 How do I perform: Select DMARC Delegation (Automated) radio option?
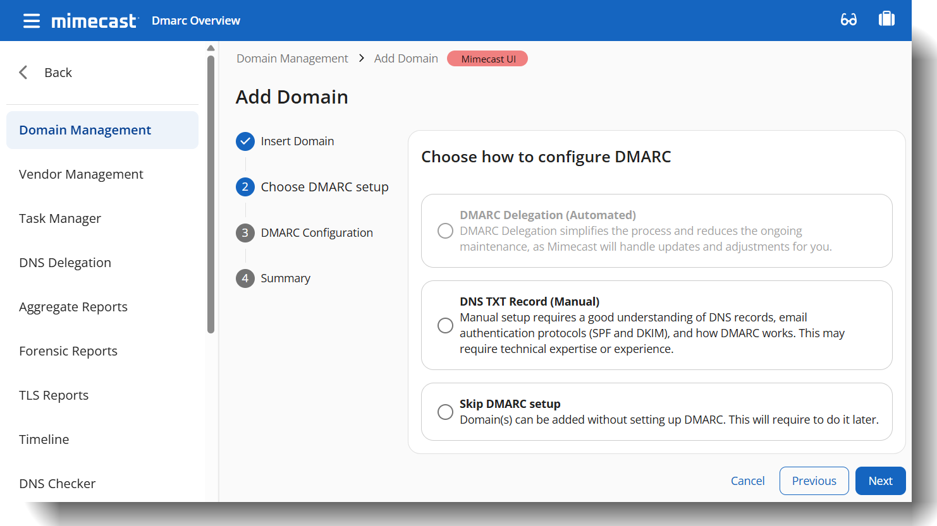[445, 231]
